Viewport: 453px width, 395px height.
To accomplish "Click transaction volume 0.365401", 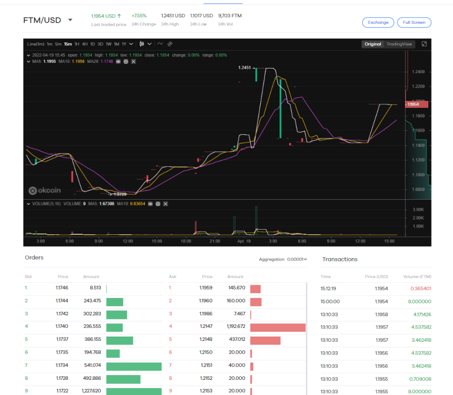I will click(421, 289).
